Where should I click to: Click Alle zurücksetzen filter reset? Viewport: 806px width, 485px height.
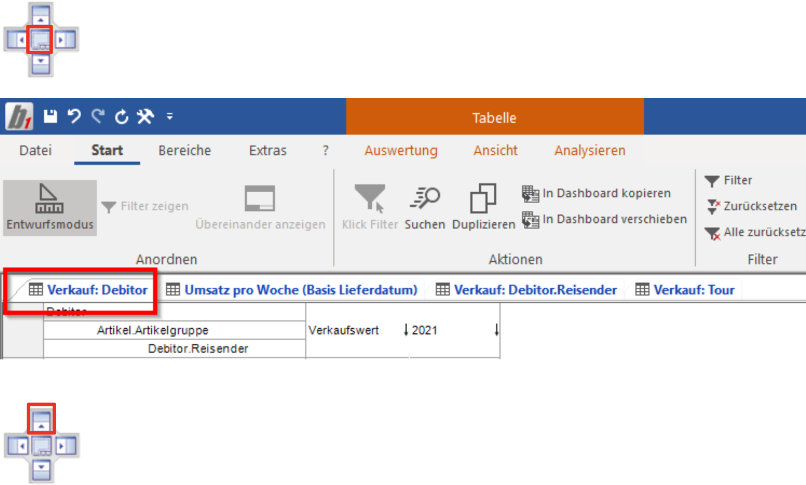755,232
